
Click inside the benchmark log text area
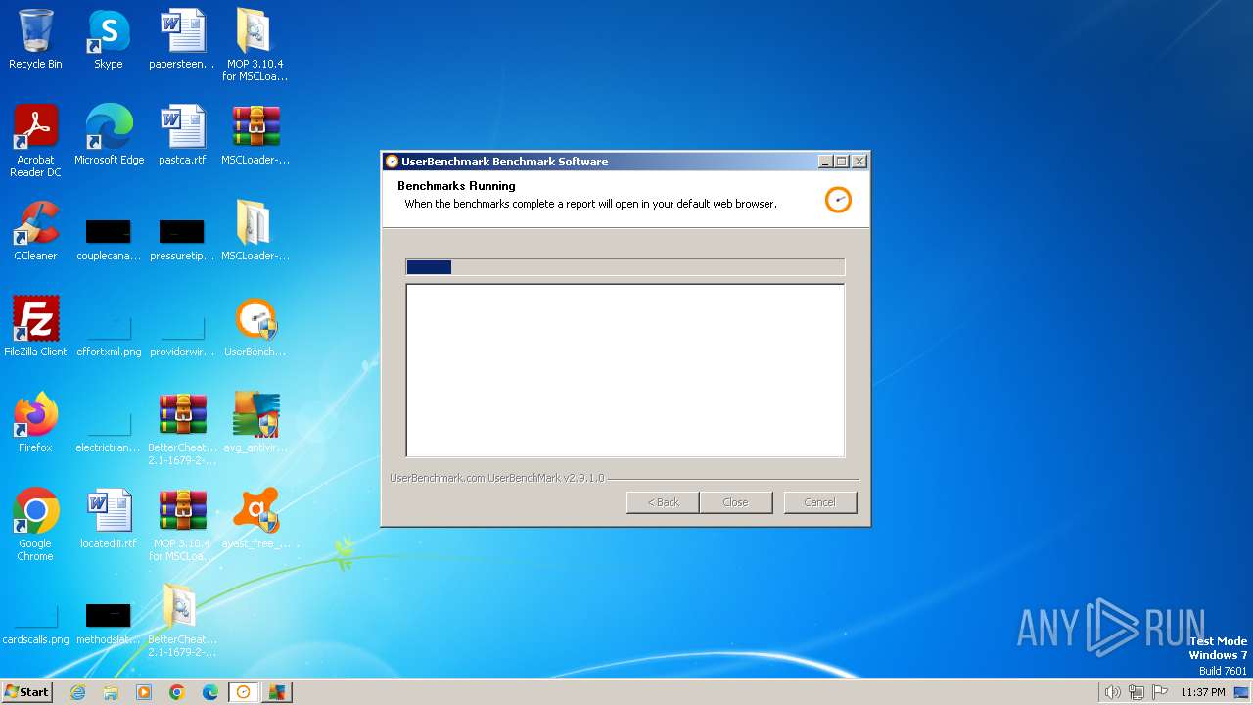coord(625,371)
